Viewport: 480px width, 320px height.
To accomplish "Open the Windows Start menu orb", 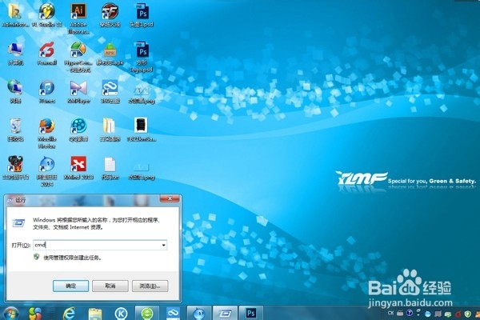I will [x=10, y=314].
